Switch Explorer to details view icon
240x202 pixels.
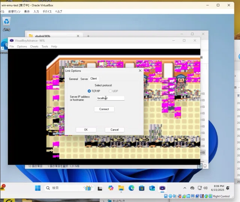200,166
